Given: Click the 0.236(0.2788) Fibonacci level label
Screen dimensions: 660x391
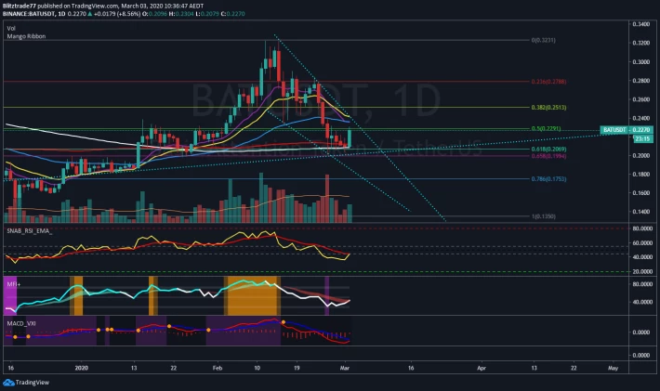Looking at the screenshot, I should [548, 82].
